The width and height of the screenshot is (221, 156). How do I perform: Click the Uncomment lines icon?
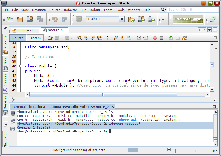coord(178,38)
